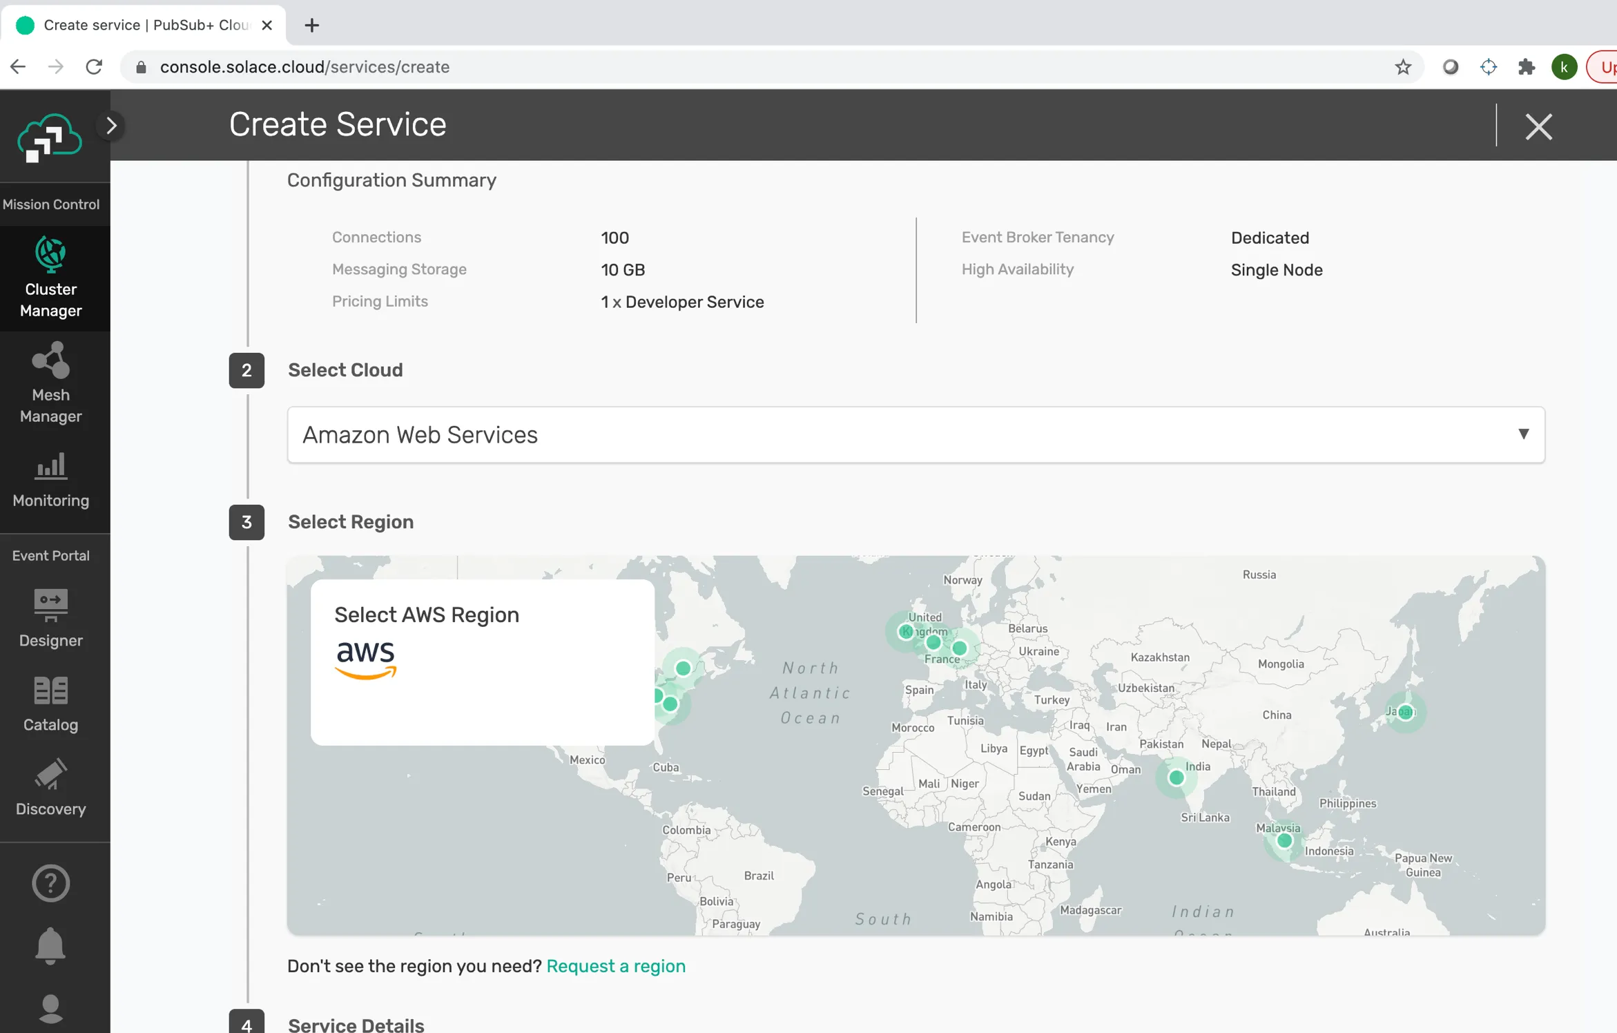Open a new browser tab

[312, 26]
